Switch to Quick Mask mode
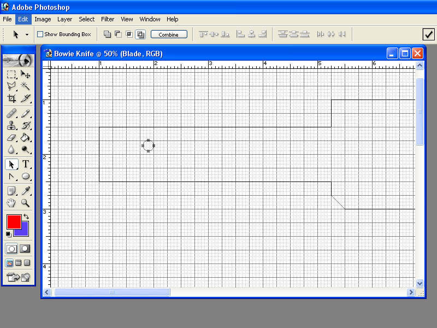Screen dimensions: 437x328 (25, 249)
